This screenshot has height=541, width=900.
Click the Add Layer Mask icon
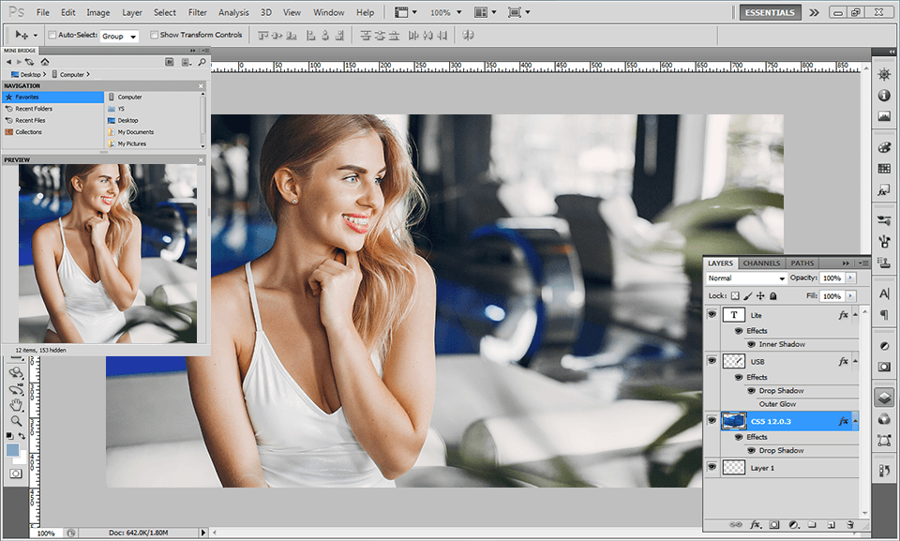coord(774,524)
